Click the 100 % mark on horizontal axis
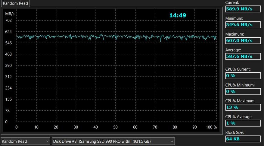 pos(211,127)
